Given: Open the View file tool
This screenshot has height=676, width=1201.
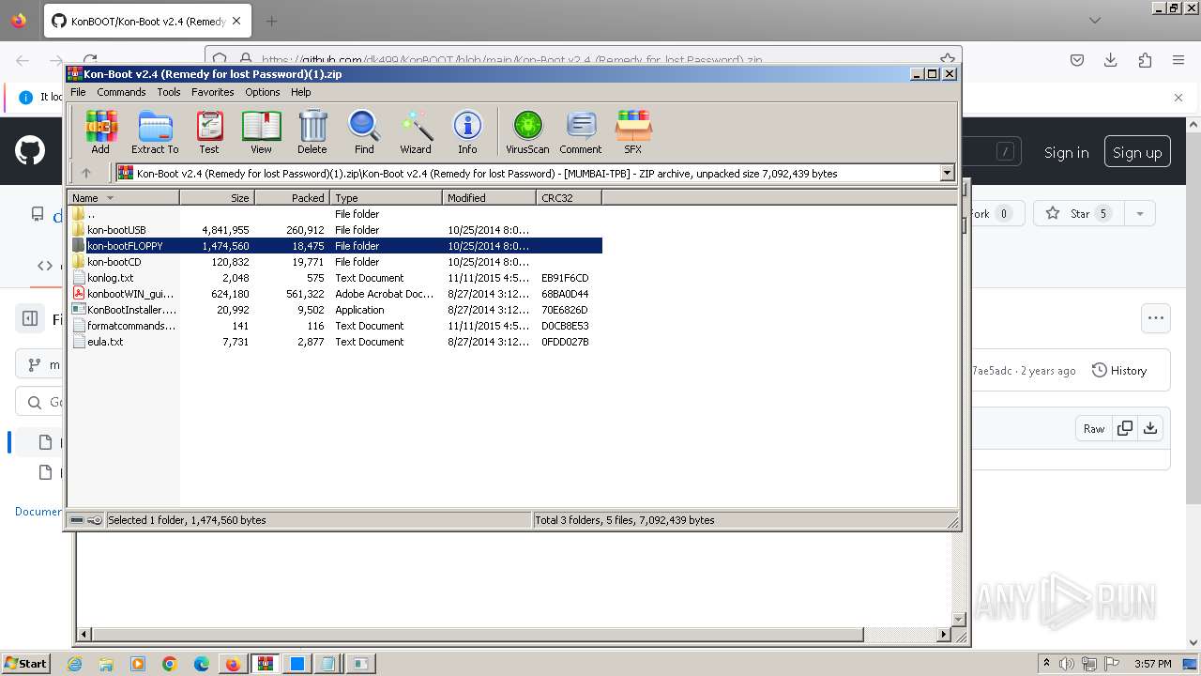Looking at the screenshot, I should click(x=261, y=131).
